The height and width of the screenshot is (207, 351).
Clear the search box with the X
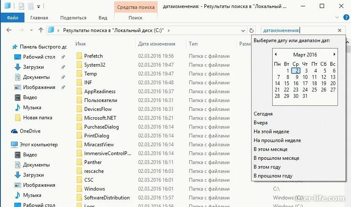340,30
